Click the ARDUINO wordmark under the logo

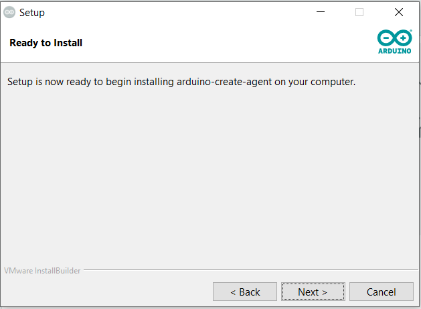394,51
